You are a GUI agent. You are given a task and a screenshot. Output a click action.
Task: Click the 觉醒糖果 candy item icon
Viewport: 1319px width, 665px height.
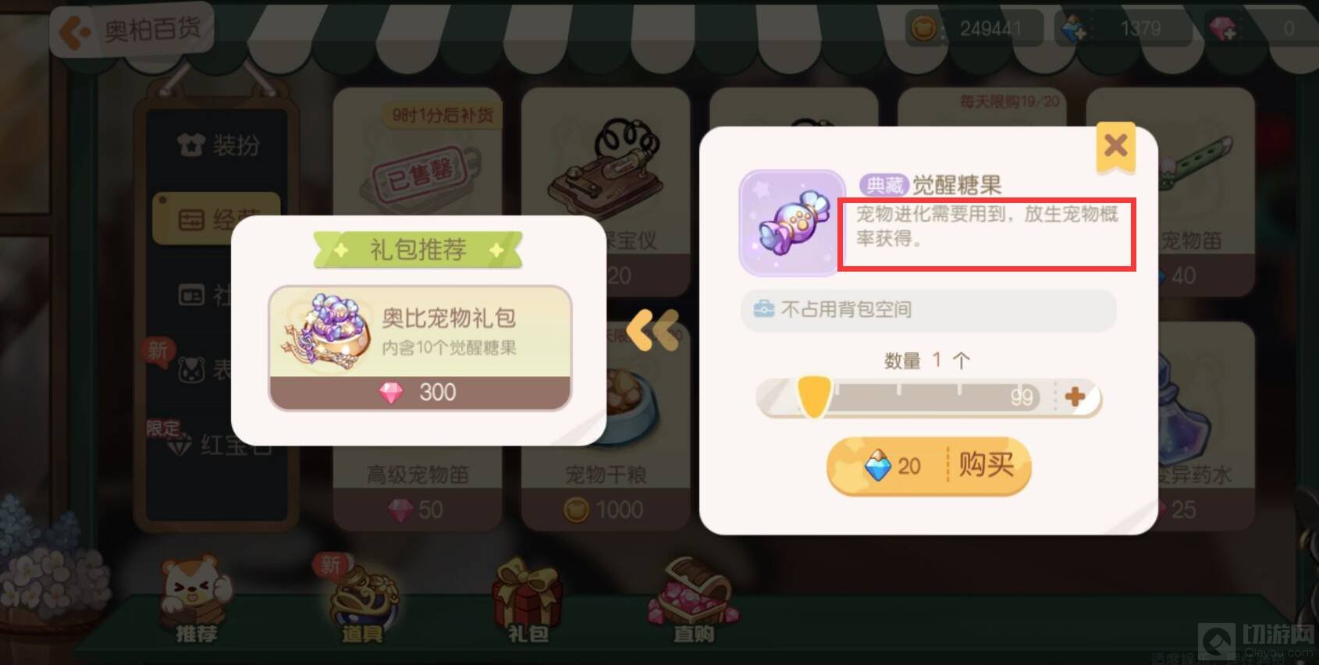[792, 223]
